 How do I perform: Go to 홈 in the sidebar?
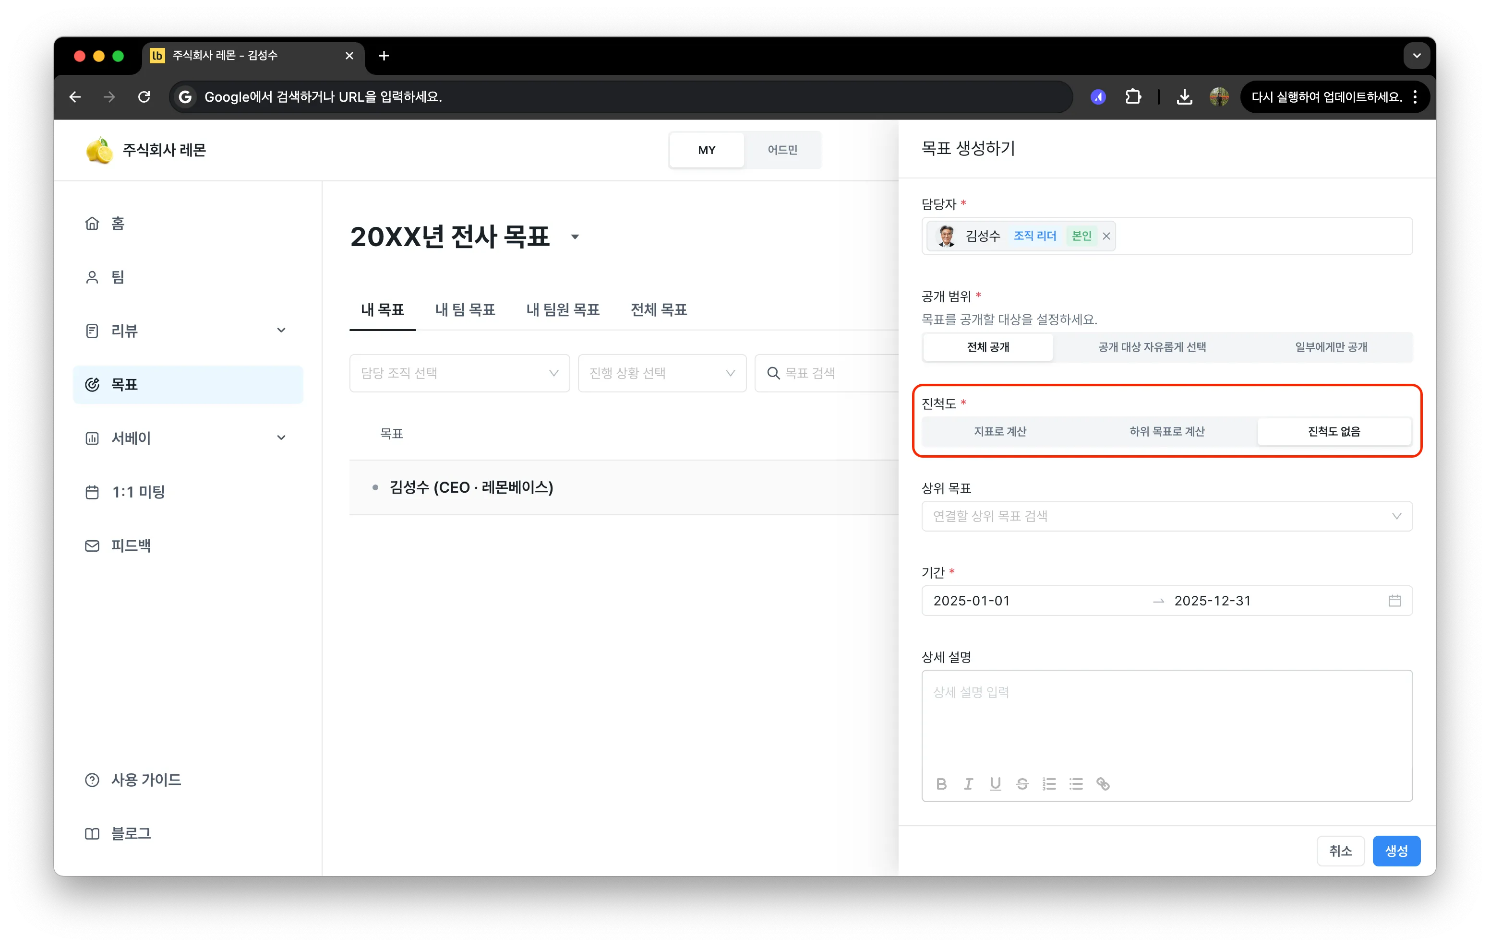pos(188,223)
